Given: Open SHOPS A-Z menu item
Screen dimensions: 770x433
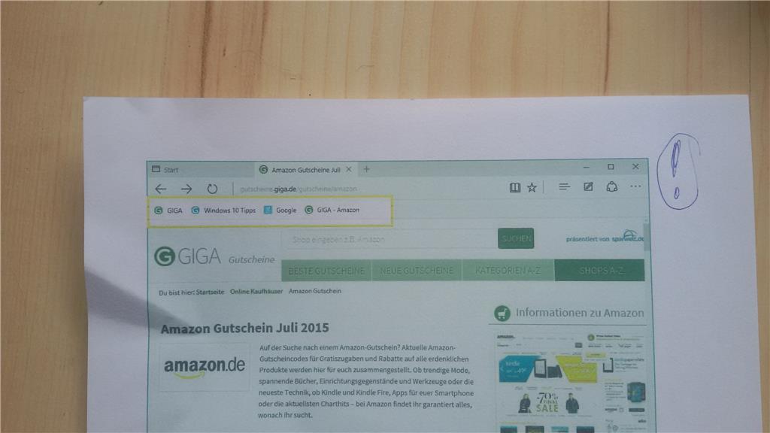Looking at the screenshot, I should pyautogui.click(x=599, y=271).
